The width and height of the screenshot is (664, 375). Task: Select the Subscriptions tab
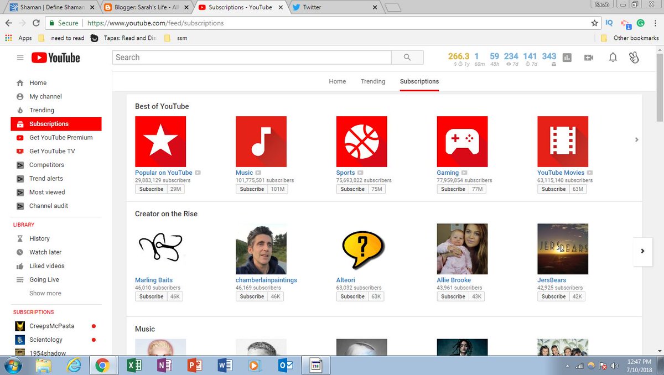click(419, 81)
